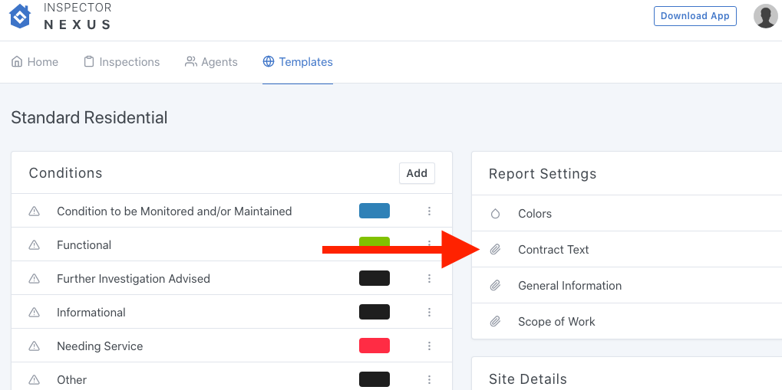The image size is (782, 390).
Task: Click the blue color swatch for Monitored condition
Action: [375, 211]
